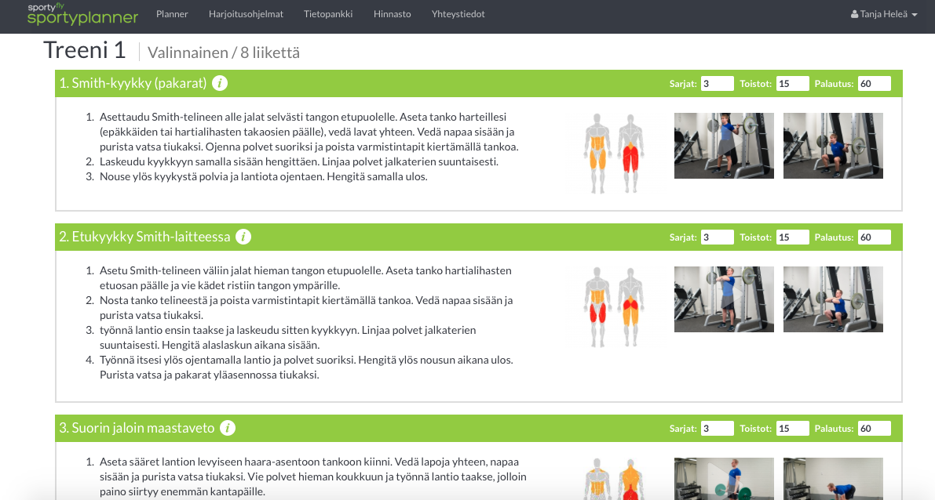Click the maastaveto back muscle diagram
The image size is (935, 500).
[x=630, y=479]
